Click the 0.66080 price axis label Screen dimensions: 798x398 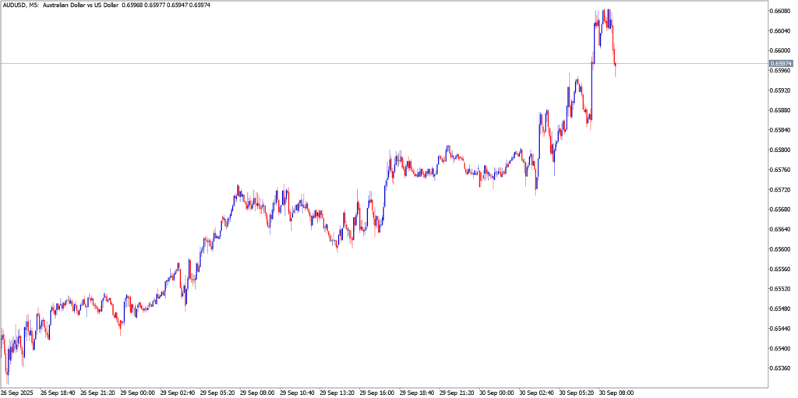pyautogui.click(x=780, y=11)
